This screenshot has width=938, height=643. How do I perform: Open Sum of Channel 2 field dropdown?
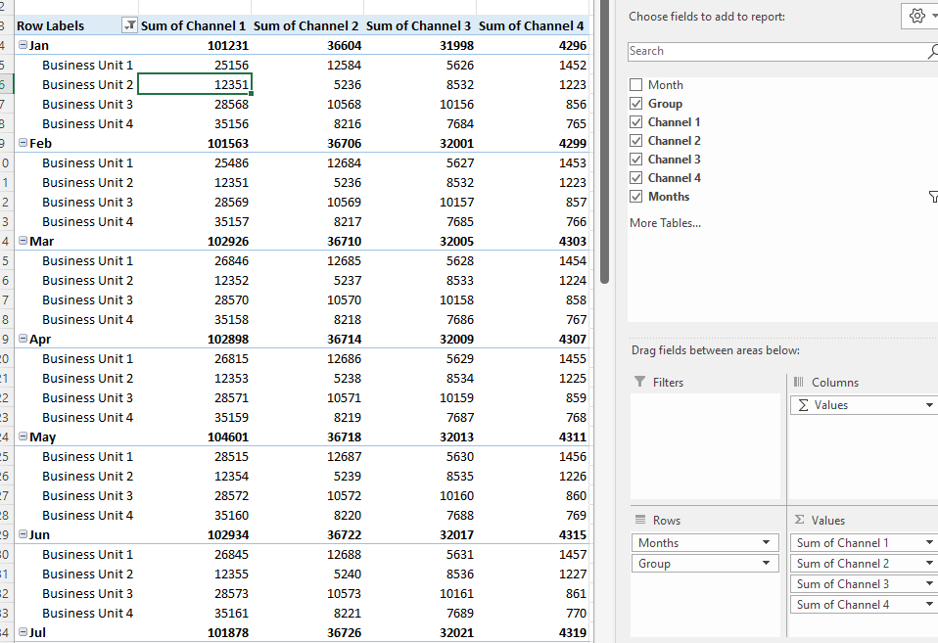click(929, 563)
